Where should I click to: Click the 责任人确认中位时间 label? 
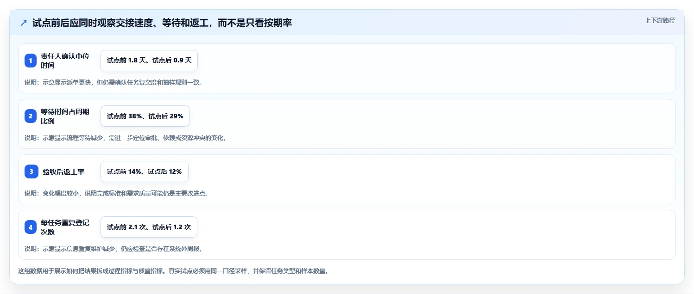65,61
